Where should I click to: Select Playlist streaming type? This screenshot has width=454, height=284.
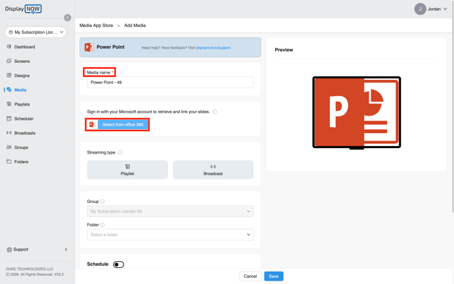coord(127,170)
